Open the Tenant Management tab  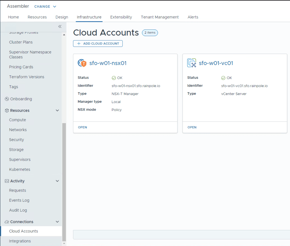160,17
